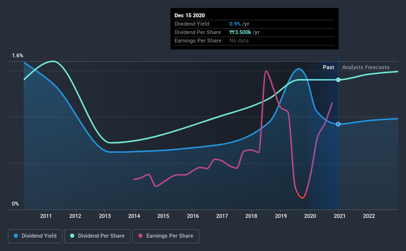Toggle the Earnings Per Share legend button

pyautogui.click(x=166, y=236)
